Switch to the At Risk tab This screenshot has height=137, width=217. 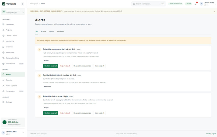pyautogui.click(x=43, y=31)
